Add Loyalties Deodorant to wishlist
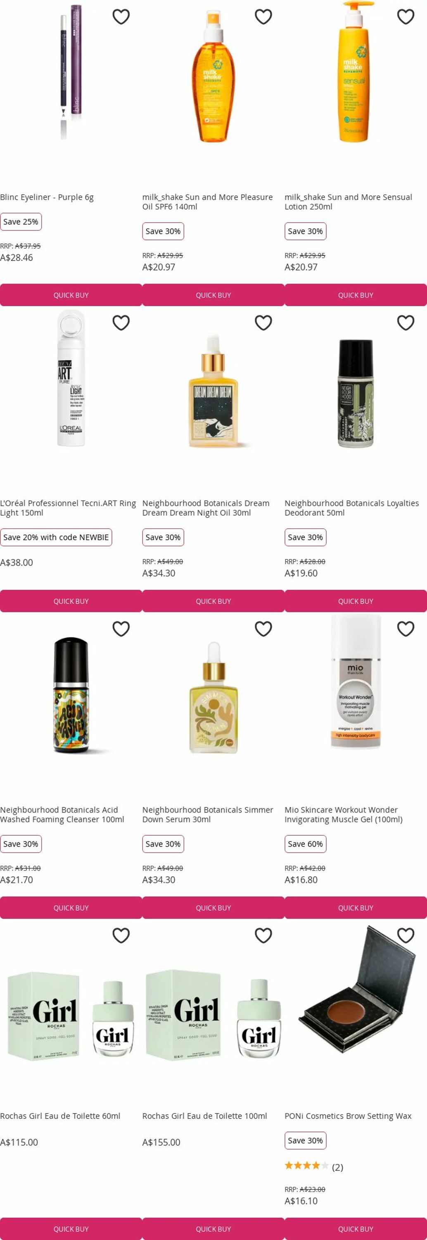427x1240 pixels. point(406,322)
